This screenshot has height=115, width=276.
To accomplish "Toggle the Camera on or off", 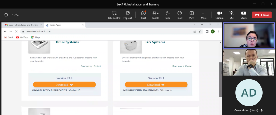I will (219, 15).
